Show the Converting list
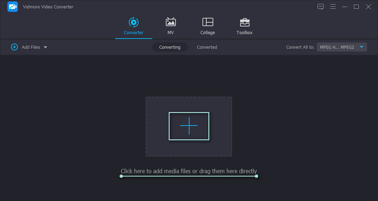This screenshot has height=201, width=378. tap(170, 47)
